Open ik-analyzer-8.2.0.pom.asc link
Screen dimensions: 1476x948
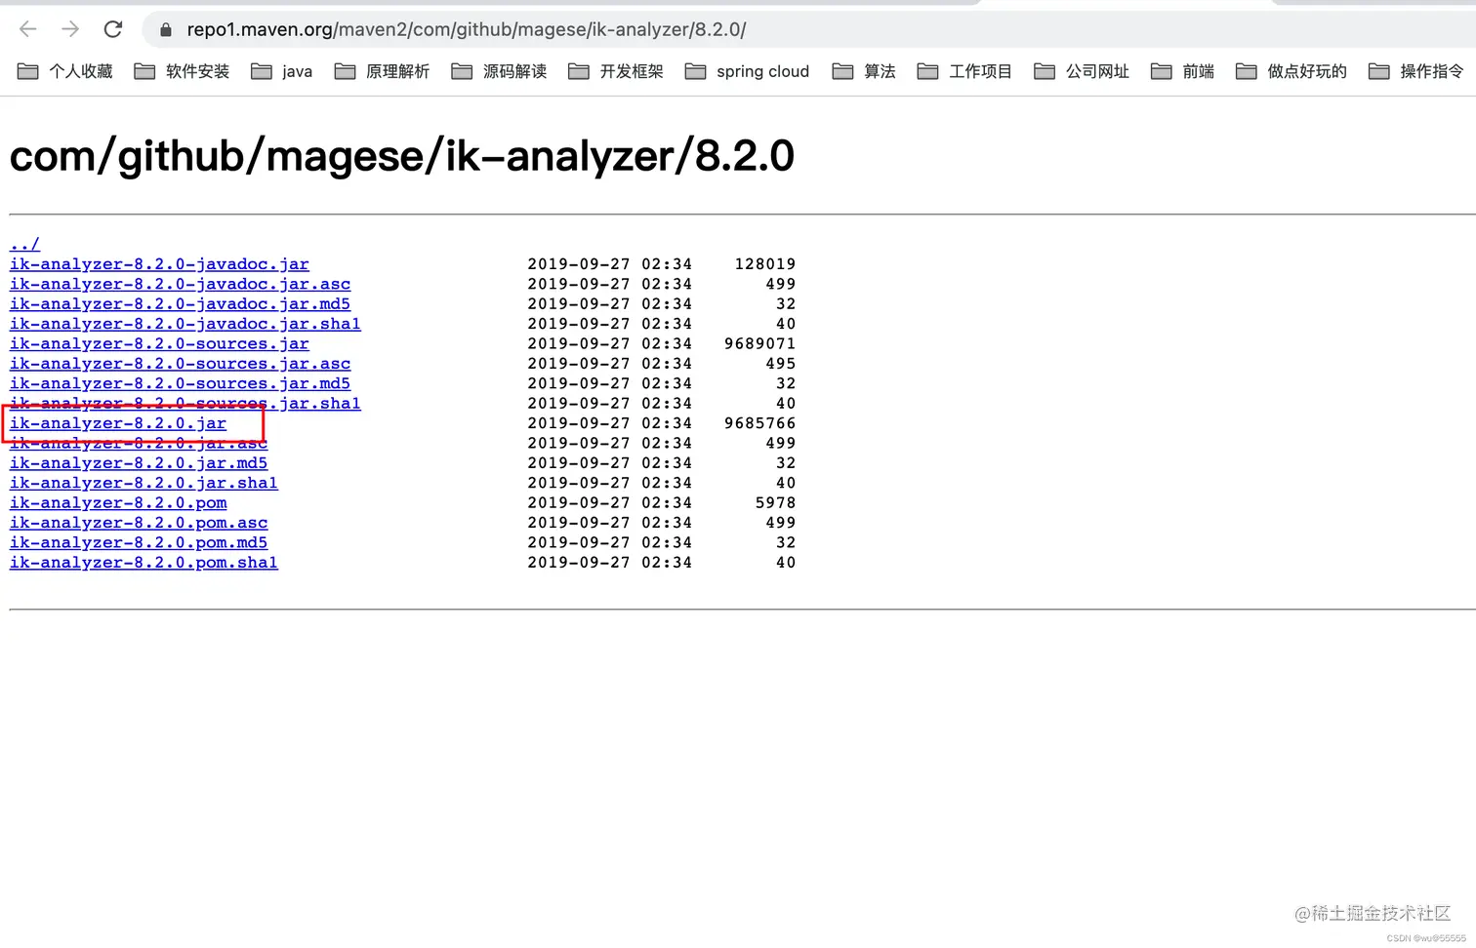pyautogui.click(x=139, y=523)
